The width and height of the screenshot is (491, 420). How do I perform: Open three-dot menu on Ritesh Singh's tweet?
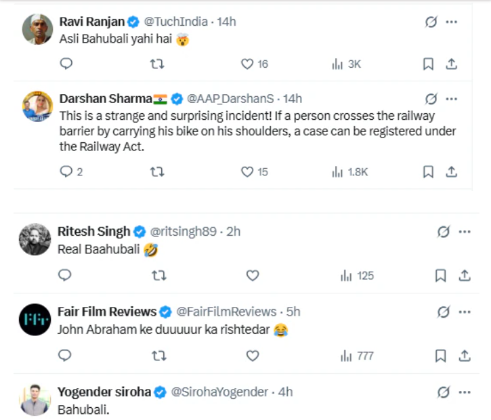coord(464,232)
